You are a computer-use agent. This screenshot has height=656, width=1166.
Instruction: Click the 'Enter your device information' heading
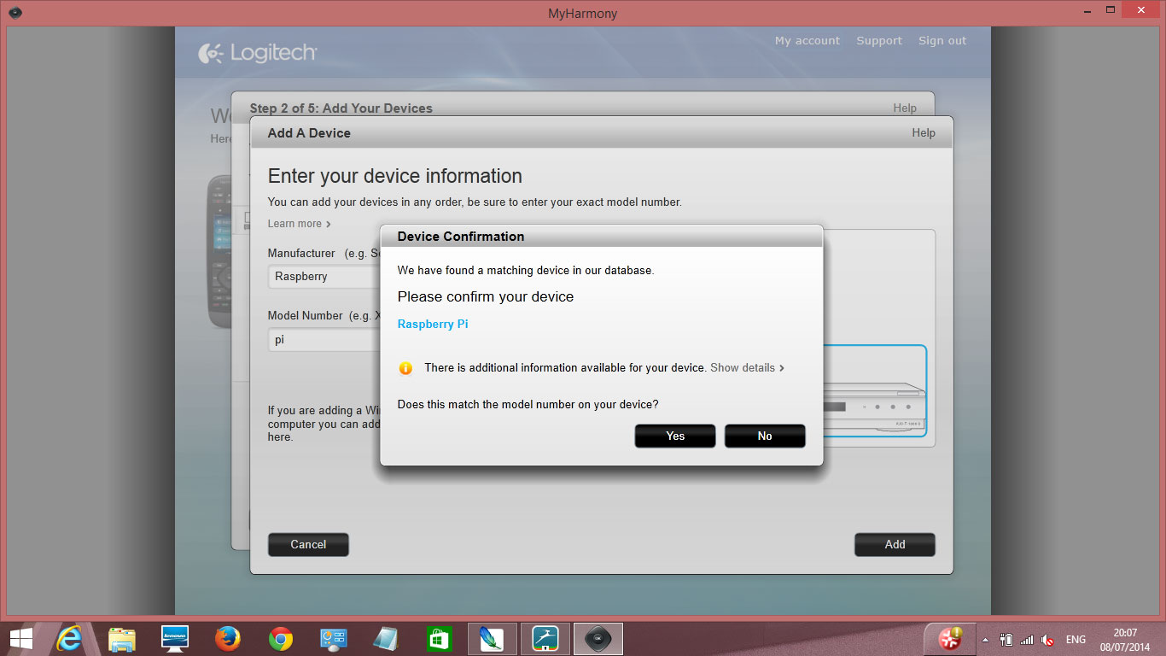click(x=395, y=176)
